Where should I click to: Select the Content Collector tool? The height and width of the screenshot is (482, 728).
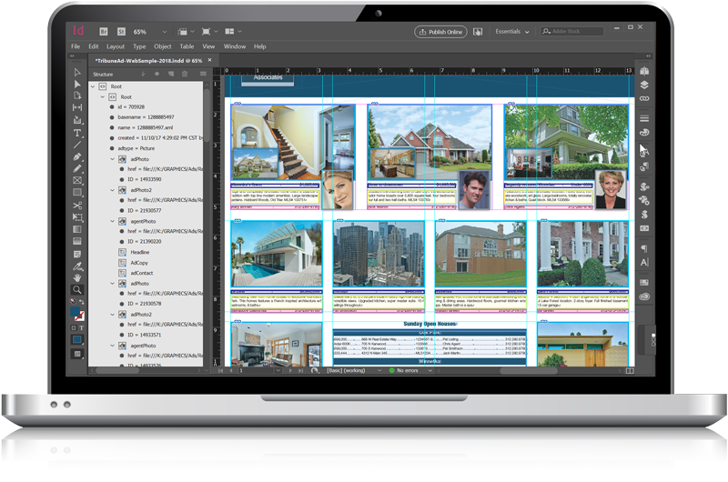click(x=77, y=120)
